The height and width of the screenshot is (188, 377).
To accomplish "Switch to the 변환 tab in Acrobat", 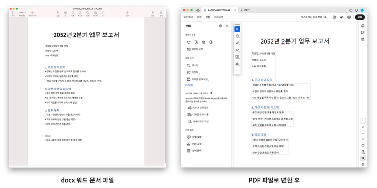I will pyautogui.click(x=208, y=17).
